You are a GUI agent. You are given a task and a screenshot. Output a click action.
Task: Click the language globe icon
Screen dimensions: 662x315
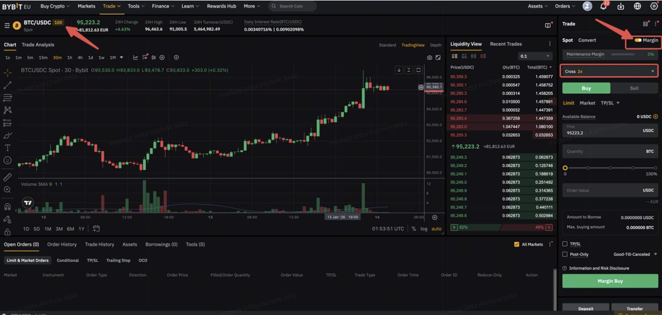(637, 6)
